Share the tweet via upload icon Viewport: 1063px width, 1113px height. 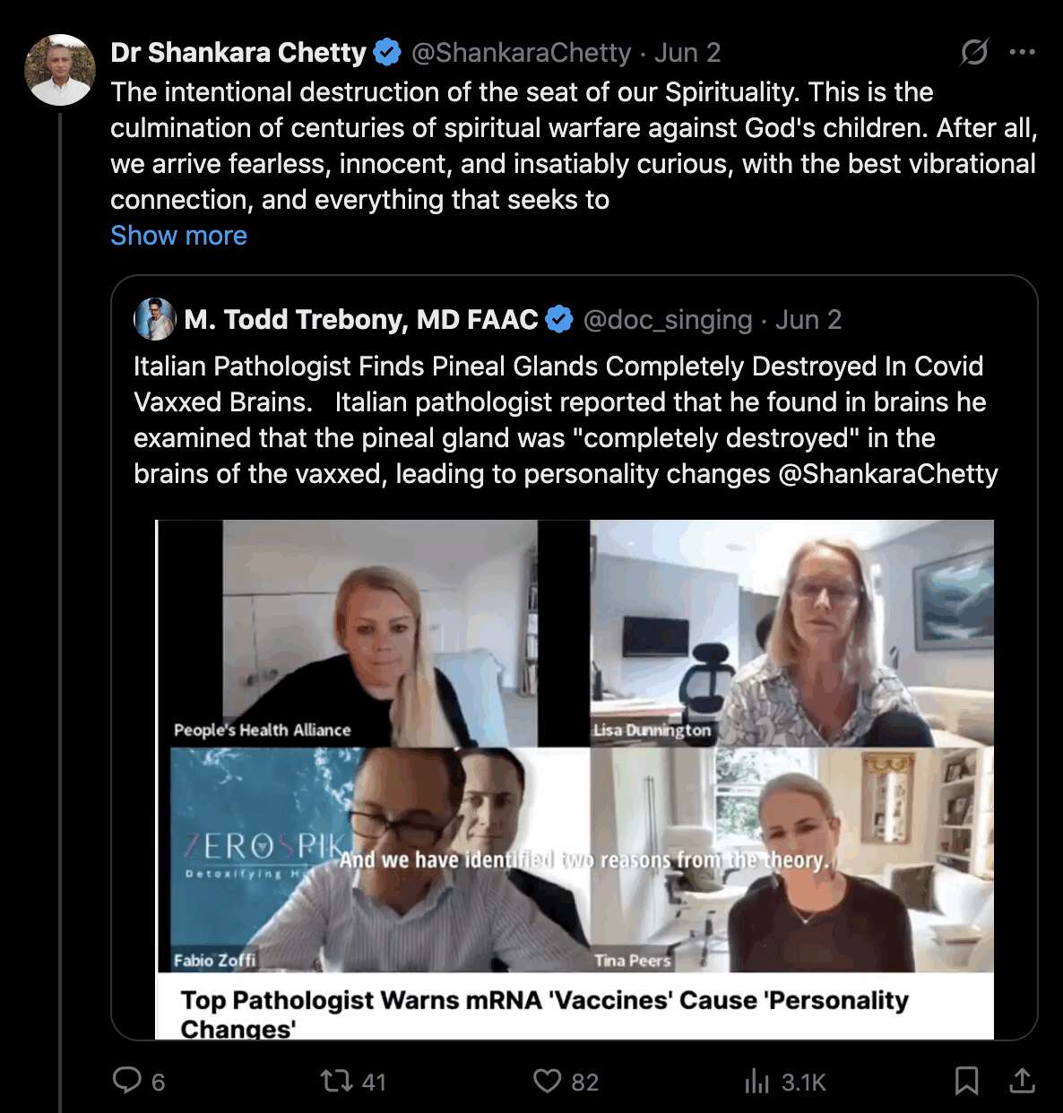point(1022,1081)
